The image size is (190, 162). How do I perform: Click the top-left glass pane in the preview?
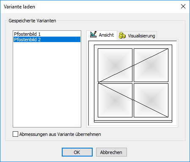pyautogui.click(x=115, y=65)
